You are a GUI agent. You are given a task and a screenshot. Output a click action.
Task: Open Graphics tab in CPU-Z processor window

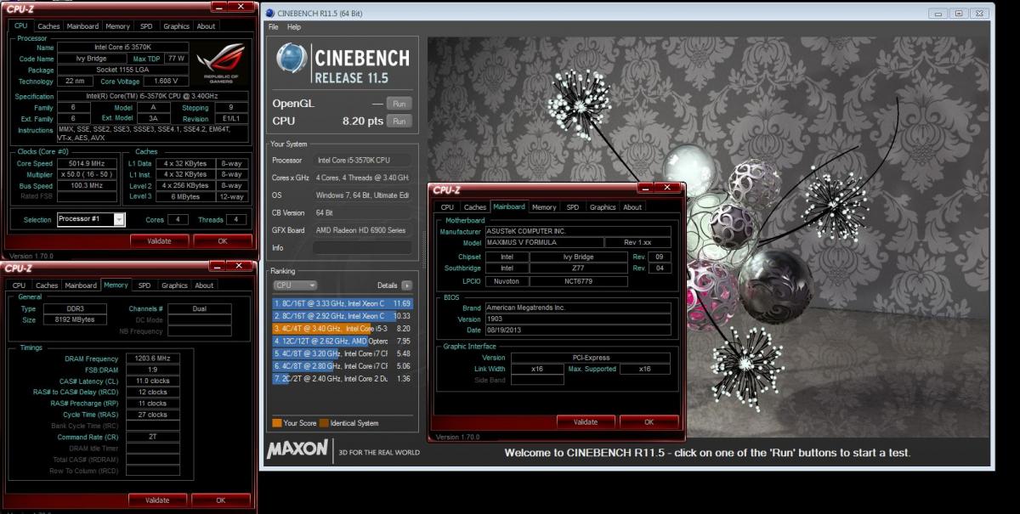point(176,26)
